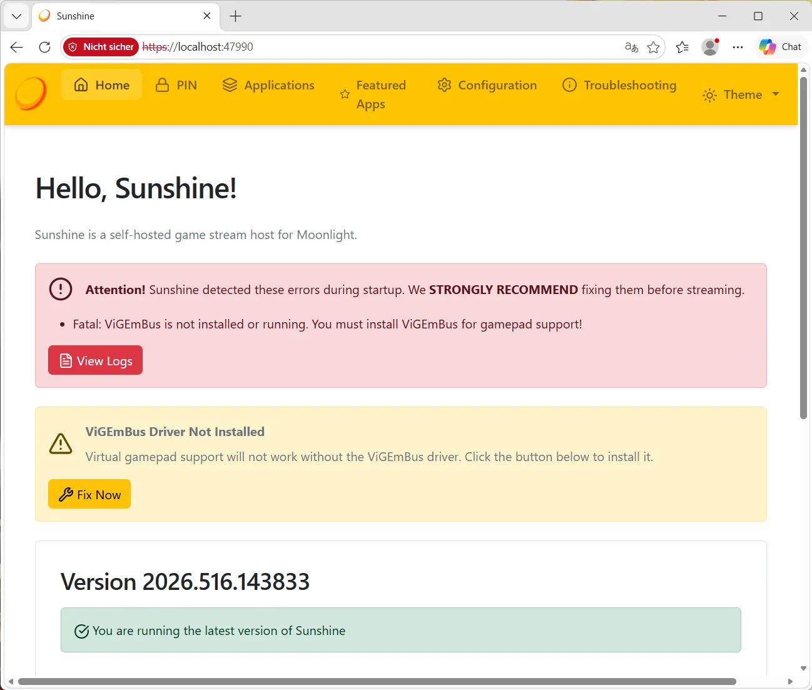Open the PIN page

tap(176, 85)
